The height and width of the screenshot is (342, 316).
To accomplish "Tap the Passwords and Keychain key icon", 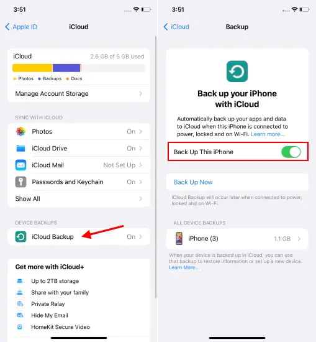I will click(x=20, y=182).
